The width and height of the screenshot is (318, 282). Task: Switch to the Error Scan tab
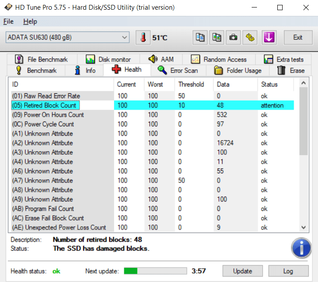pos(178,70)
